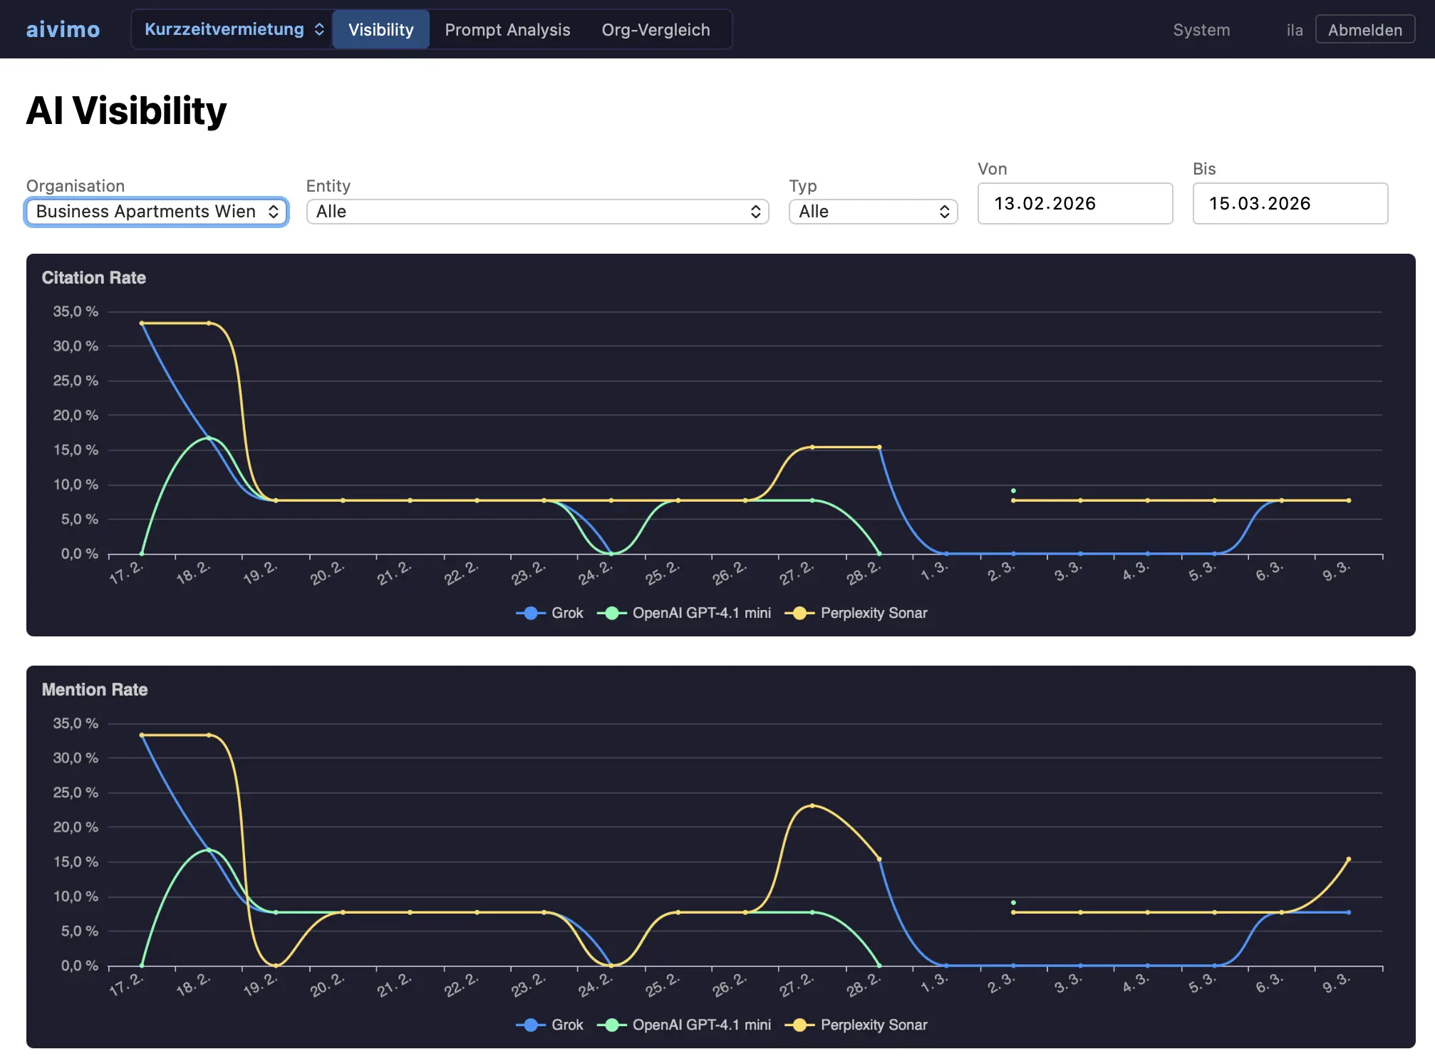Change the Organisation from Business Apartments Wien
1435x1059 pixels.
[x=156, y=211]
